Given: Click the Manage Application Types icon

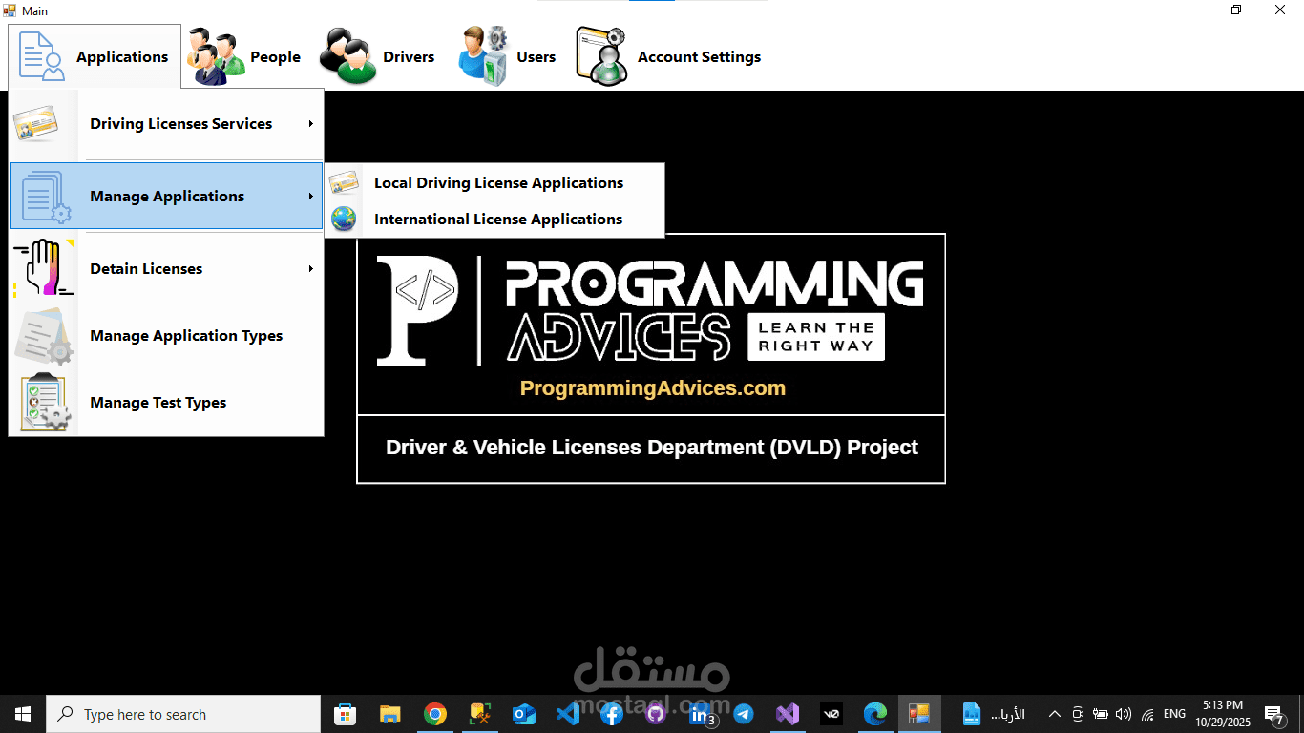Looking at the screenshot, I should point(44,336).
